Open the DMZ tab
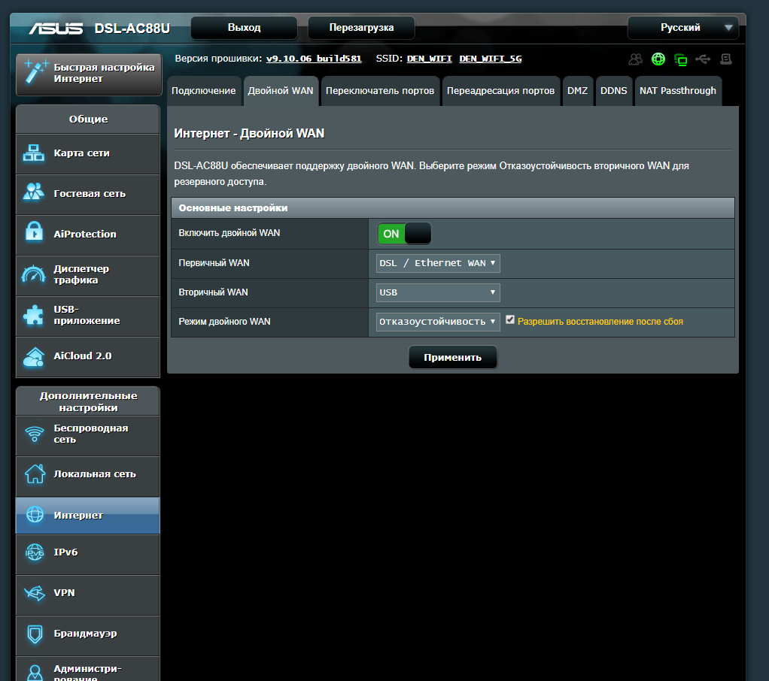 [x=577, y=91]
